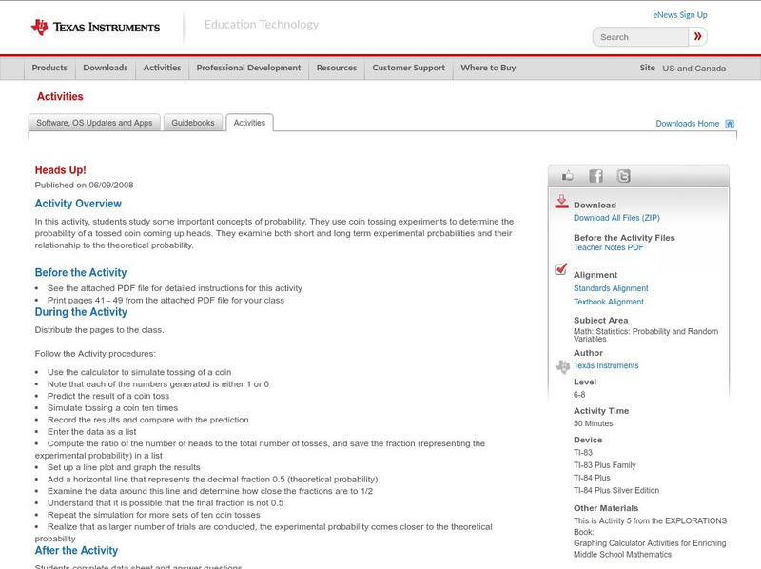Click the Alignment checkmark icon

(x=560, y=269)
